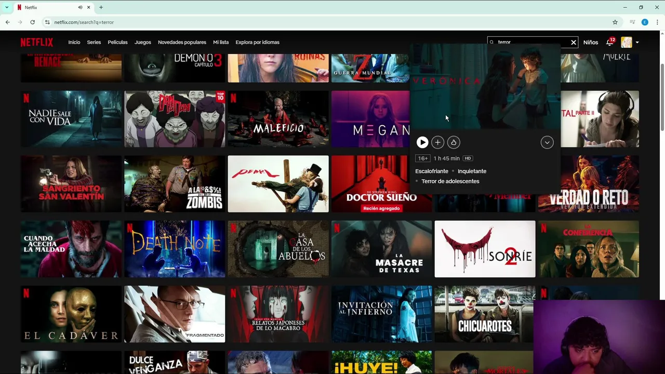Open Sangriento San Valentín
This screenshot has height=374, width=665.
pyautogui.click(x=71, y=184)
